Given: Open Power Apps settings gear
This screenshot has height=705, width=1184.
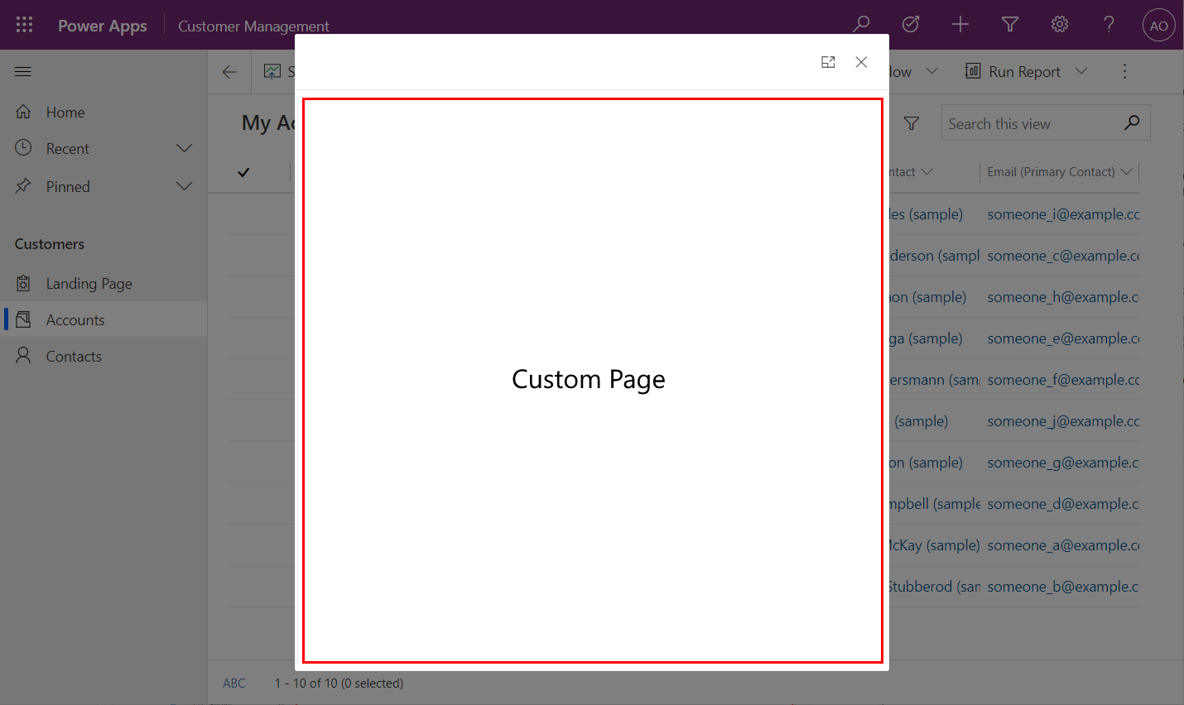Looking at the screenshot, I should click(1059, 24).
